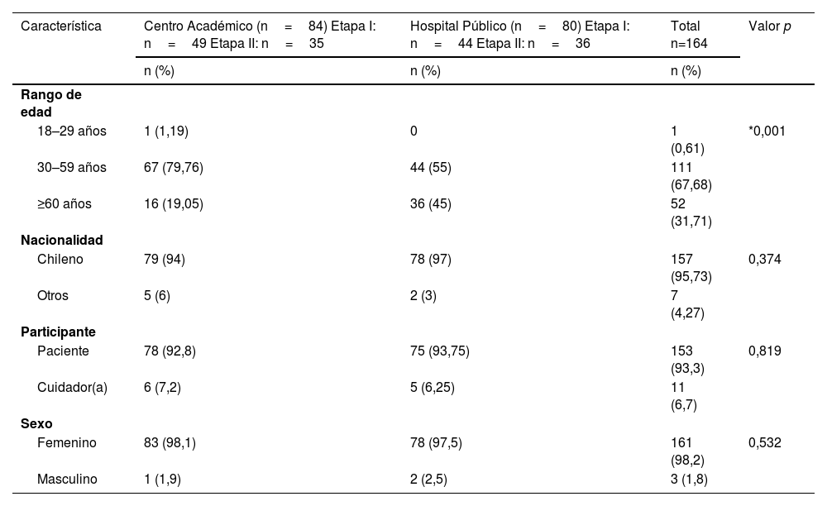Select the Nacionalidad section heading

[x=62, y=241]
